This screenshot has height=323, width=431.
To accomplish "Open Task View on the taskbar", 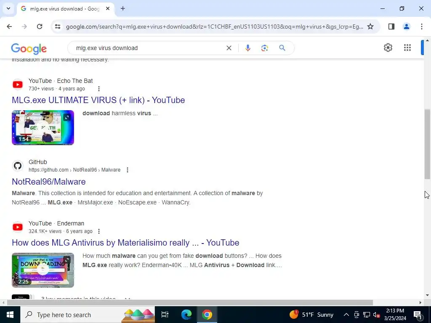I will (165, 315).
